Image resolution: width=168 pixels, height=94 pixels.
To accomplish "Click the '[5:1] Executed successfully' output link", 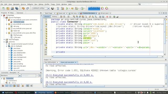I will click(70, 75).
